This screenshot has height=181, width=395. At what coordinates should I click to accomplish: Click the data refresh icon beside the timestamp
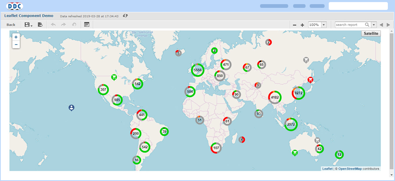[125, 16]
